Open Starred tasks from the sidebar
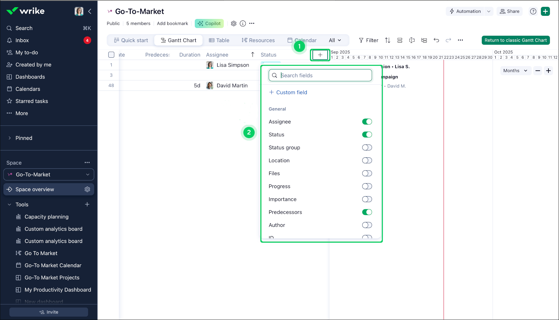 pyautogui.click(x=31, y=101)
